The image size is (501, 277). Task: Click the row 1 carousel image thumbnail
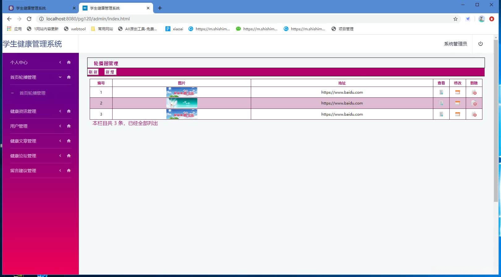(x=182, y=92)
